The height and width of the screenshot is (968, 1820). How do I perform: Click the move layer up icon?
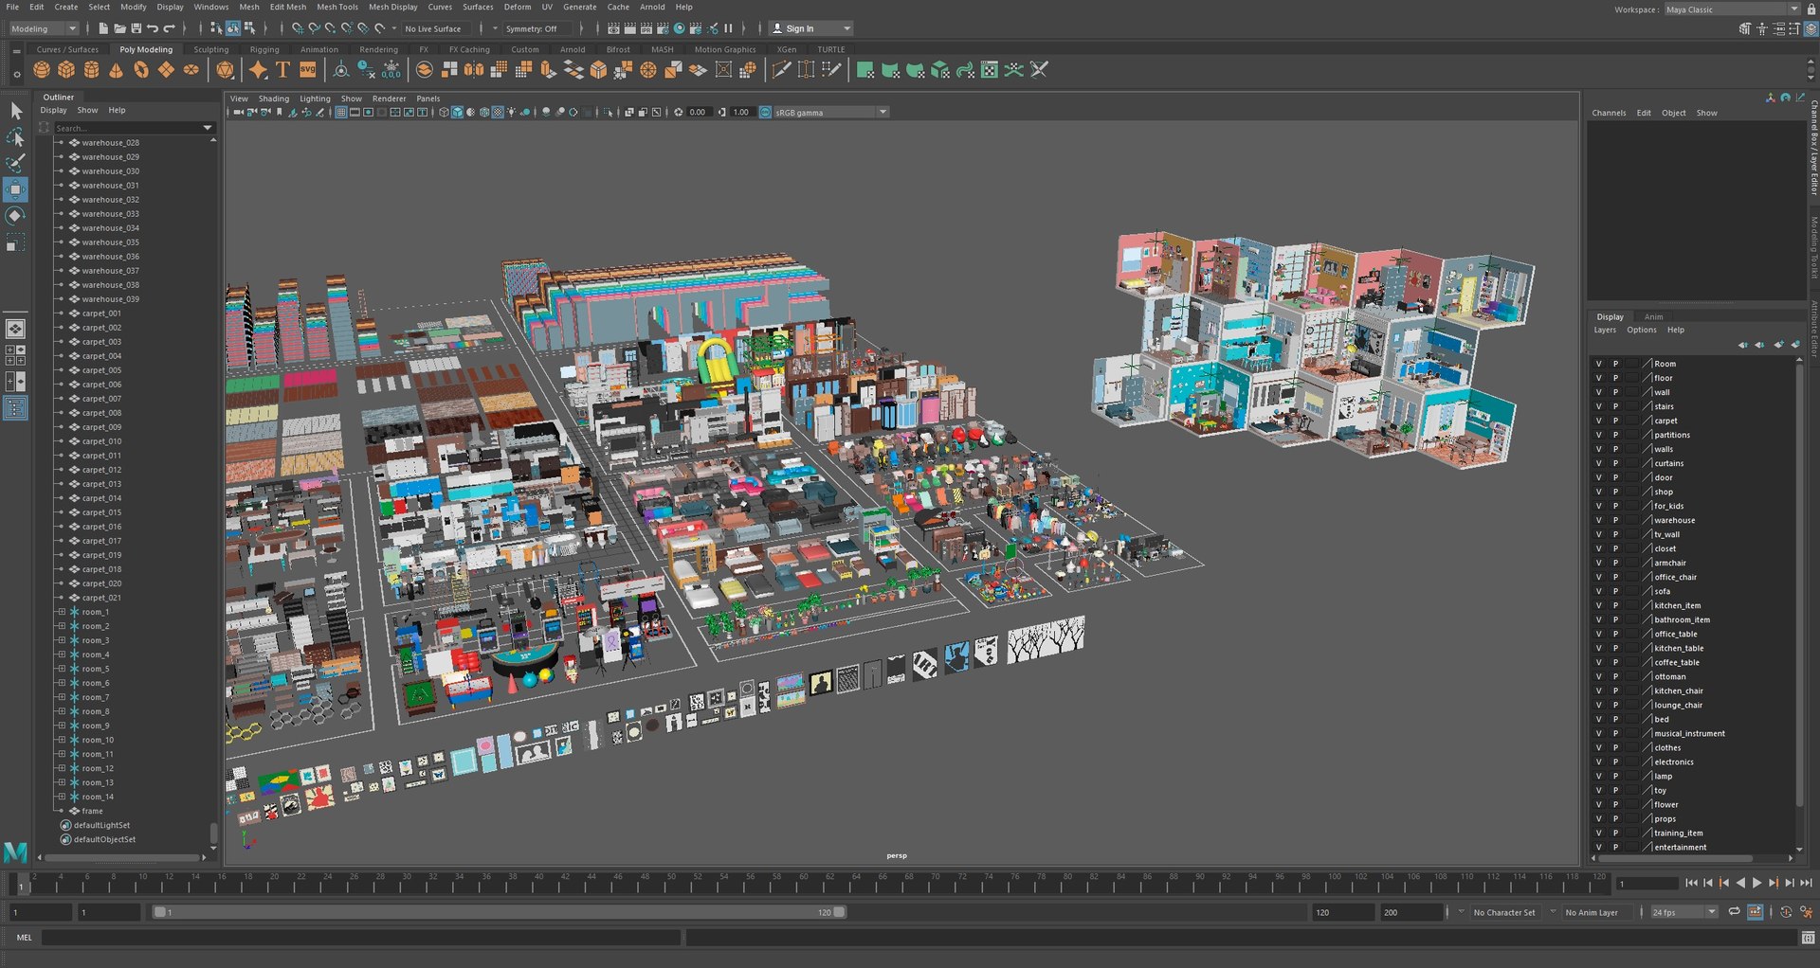[1743, 345]
